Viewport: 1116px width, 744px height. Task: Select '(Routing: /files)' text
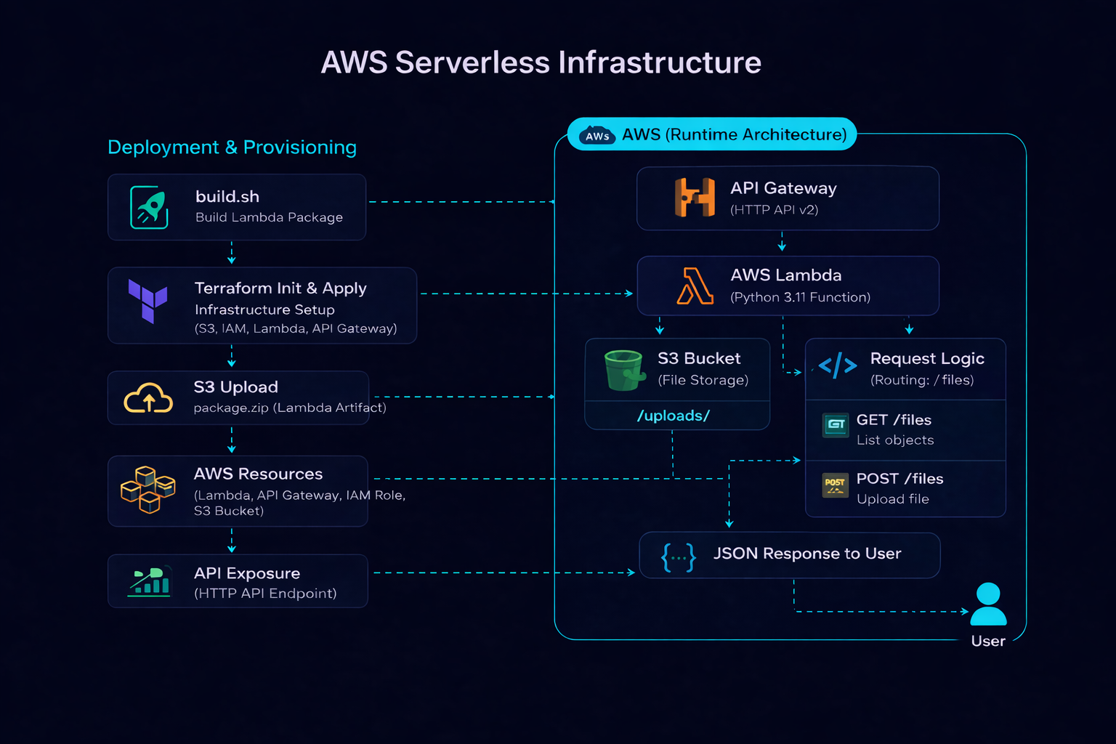(922, 380)
